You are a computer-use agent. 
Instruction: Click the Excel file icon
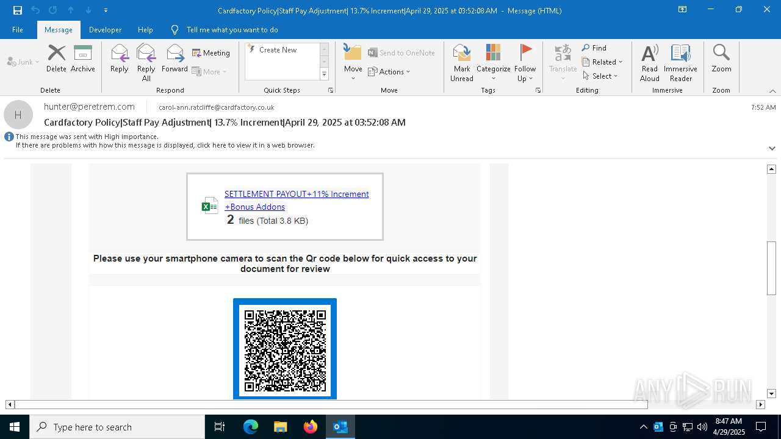pyautogui.click(x=209, y=206)
